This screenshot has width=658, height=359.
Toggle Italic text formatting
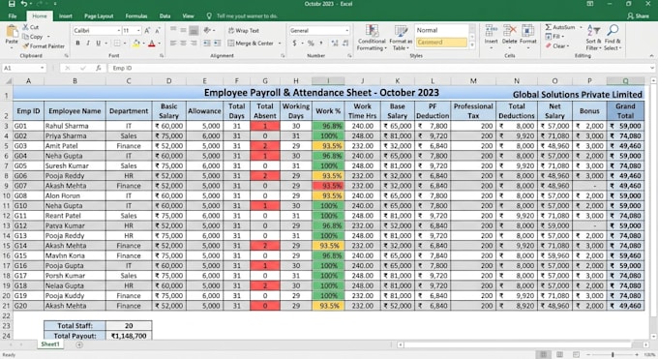[88, 43]
